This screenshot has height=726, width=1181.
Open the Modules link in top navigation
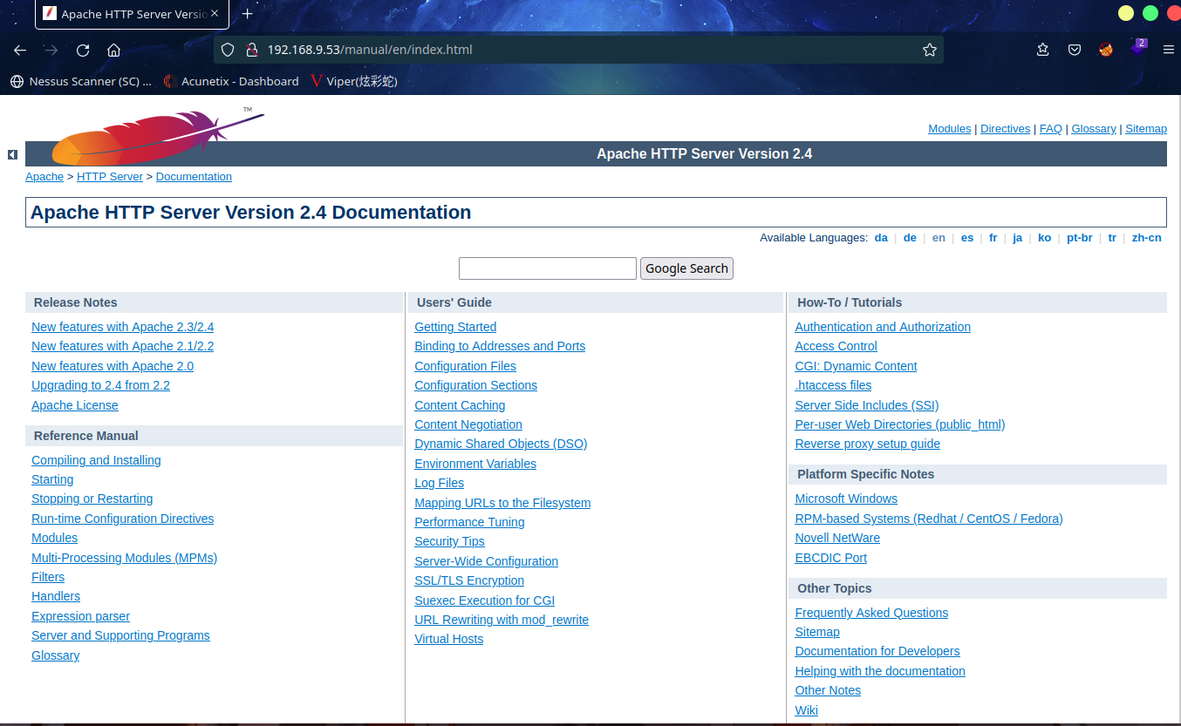[x=950, y=128]
